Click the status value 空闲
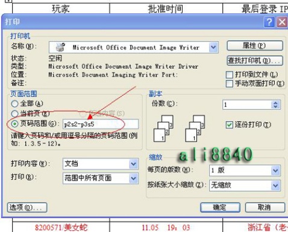 pyautogui.click(x=55, y=58)
